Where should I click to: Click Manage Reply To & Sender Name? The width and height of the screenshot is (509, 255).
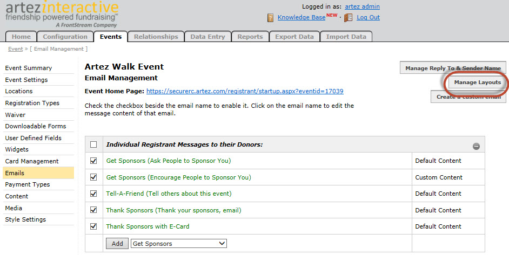(453, 68)
